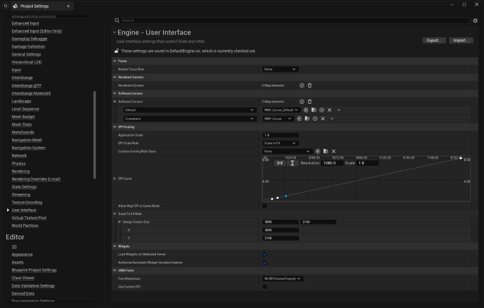This screenshot has height=308, width=484.
Task: Select the top-right DPI curve key point
Action: [460, 158]
